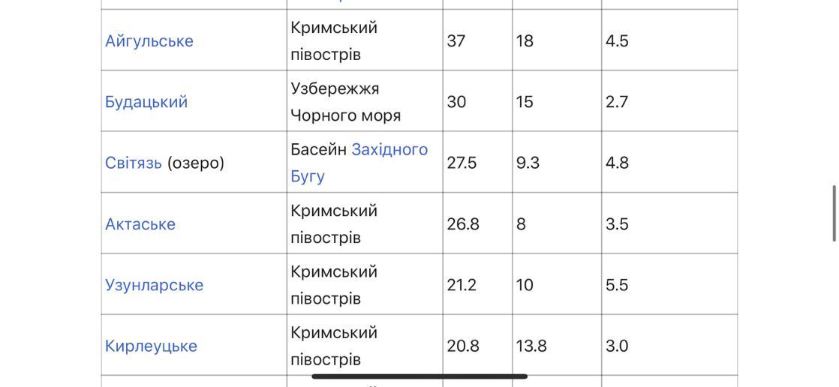Open the Актаське lake link
The width and height of the screenshot is (839, 387).
coord(140,224)
